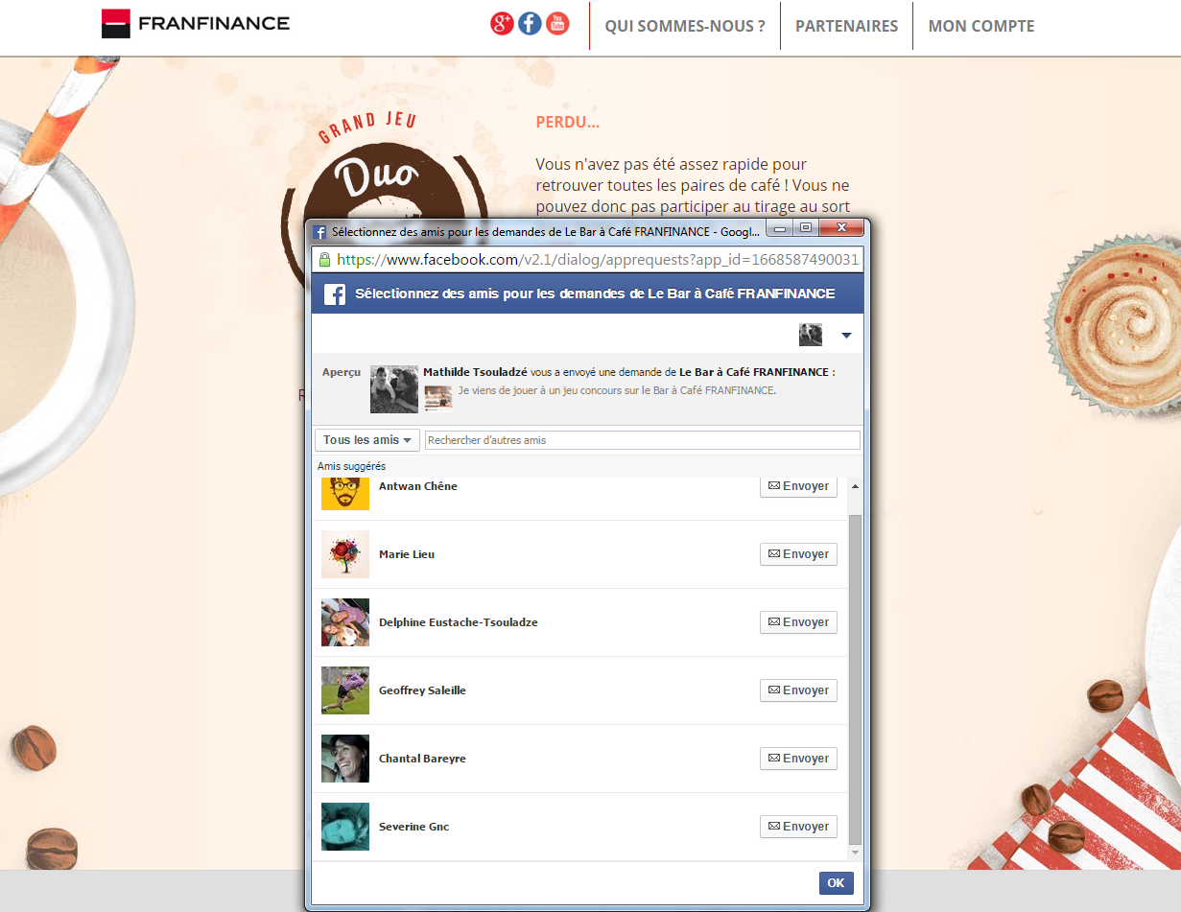
Task: Send request to Marie Lieu
Action: point(798,554)
